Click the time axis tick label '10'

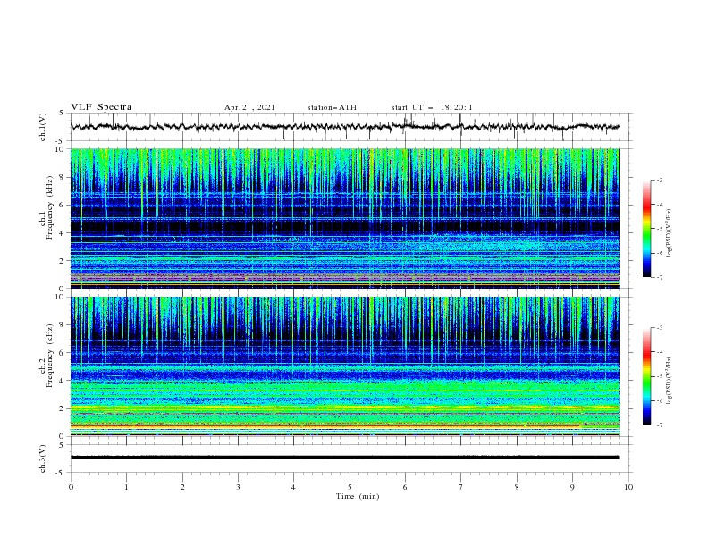point(628,487)
